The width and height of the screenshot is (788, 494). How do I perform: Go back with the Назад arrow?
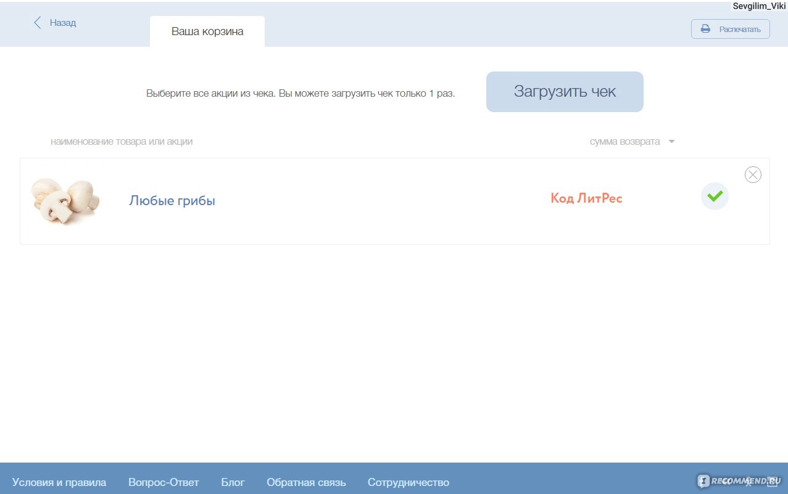pos(38,23)
